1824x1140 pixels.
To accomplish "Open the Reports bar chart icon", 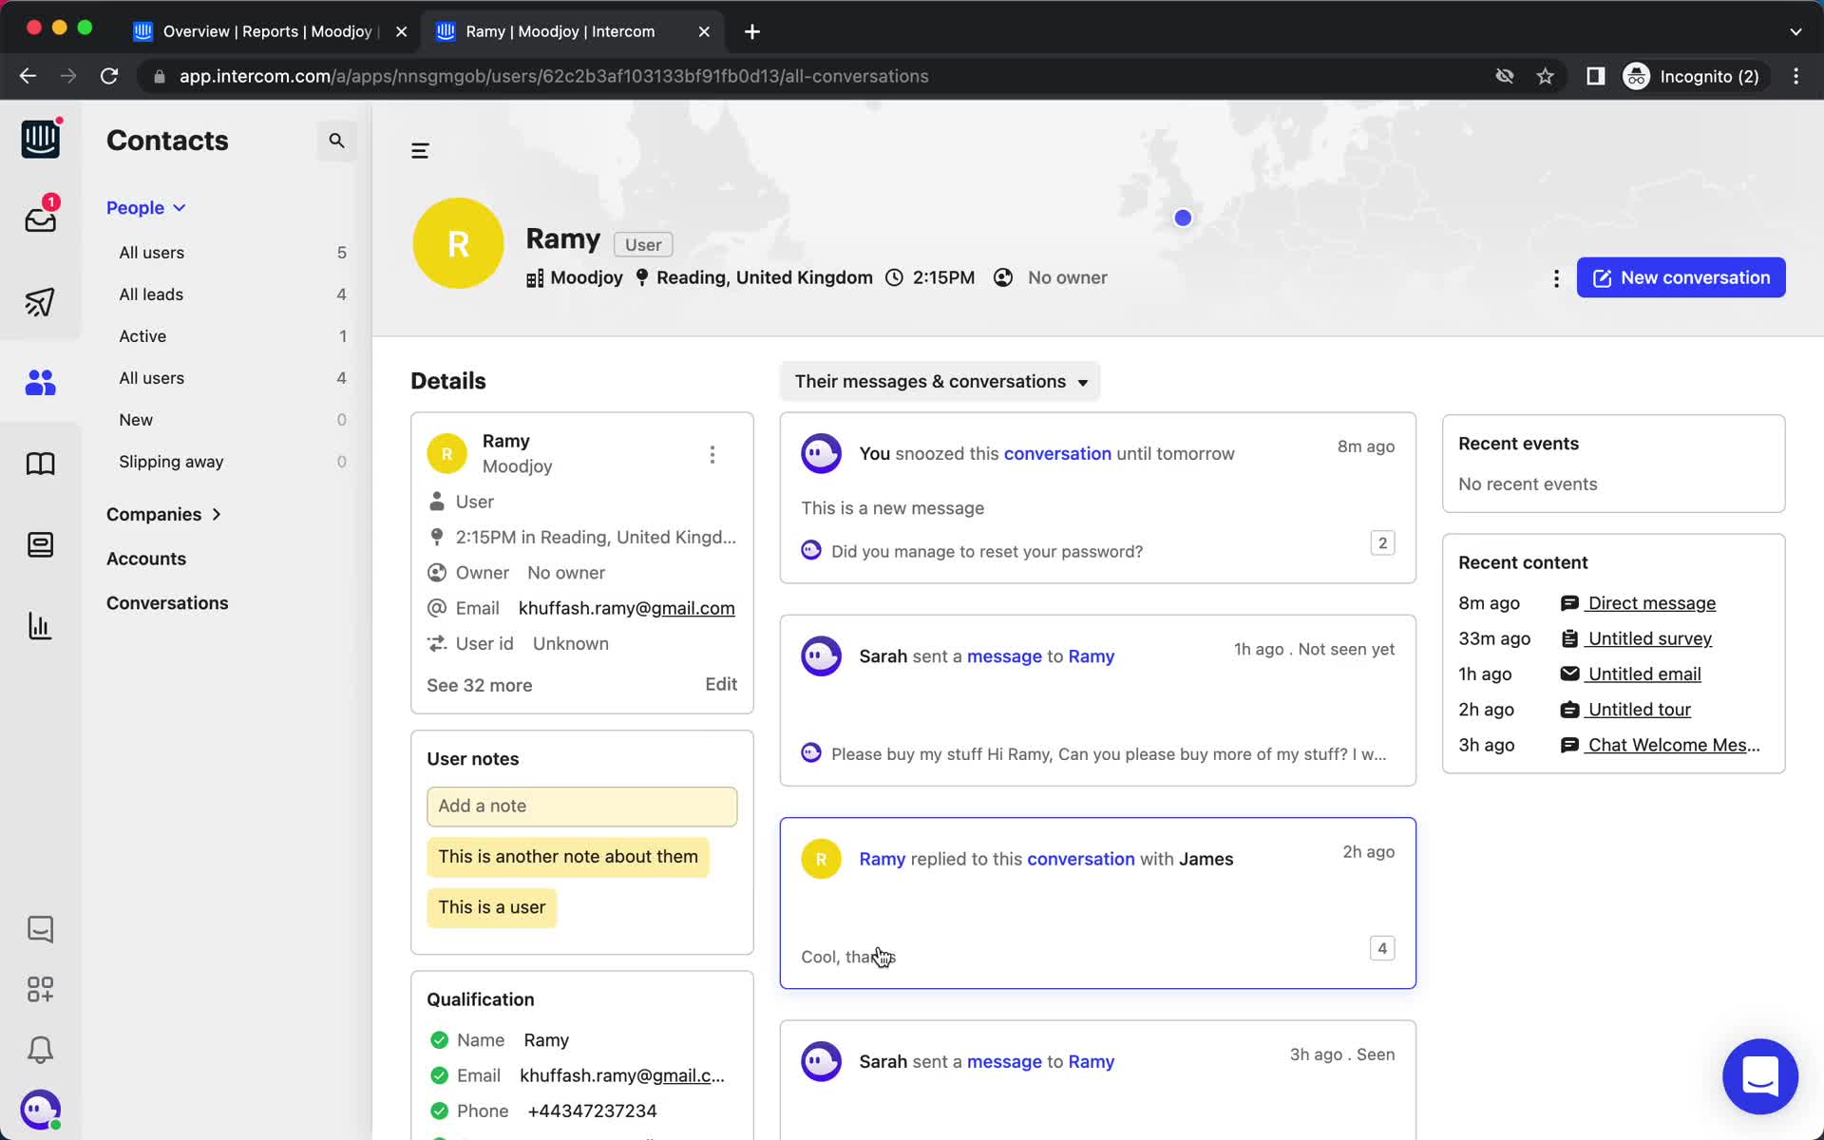I will (40, 626).
